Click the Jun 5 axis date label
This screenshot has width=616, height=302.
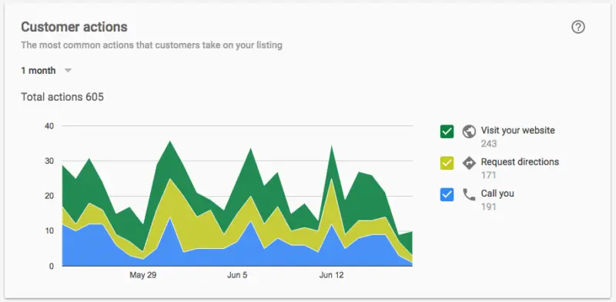pos(237,275)
